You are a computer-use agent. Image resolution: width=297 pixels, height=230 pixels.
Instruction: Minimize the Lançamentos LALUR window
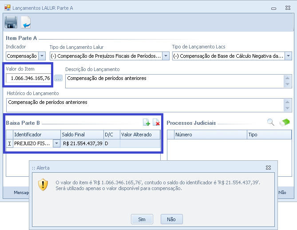273,8
